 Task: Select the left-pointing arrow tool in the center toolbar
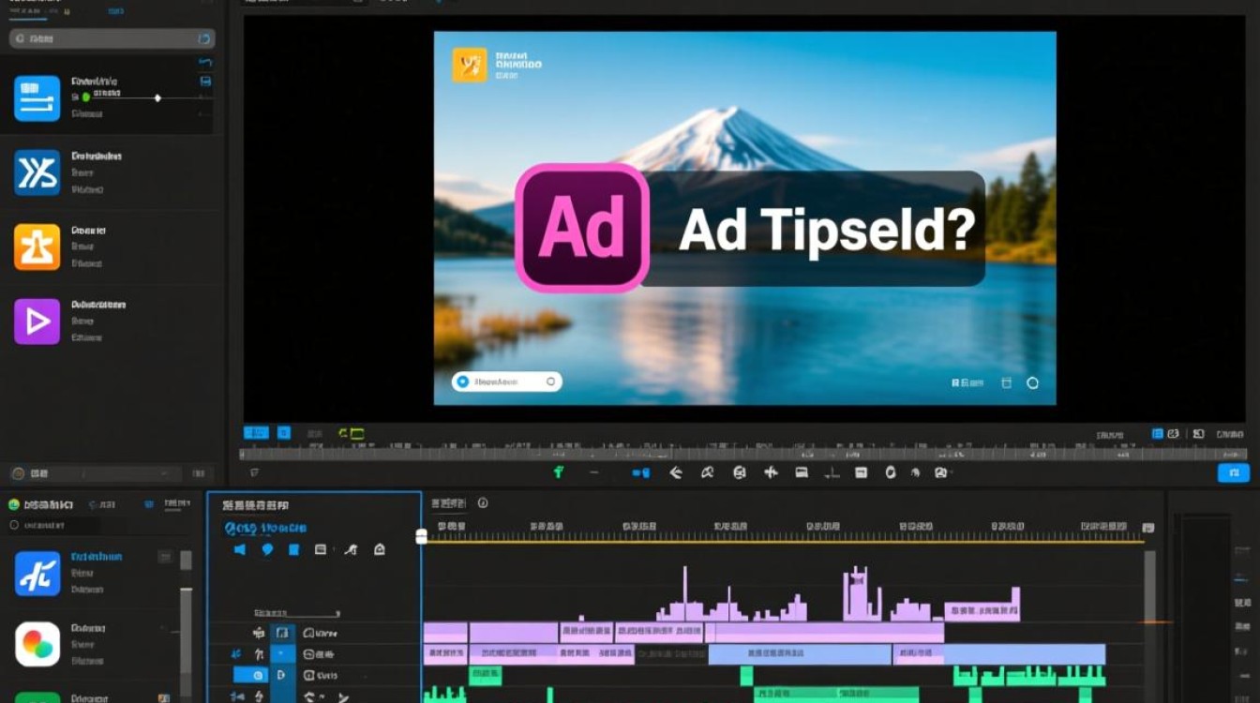click(675, 472)
